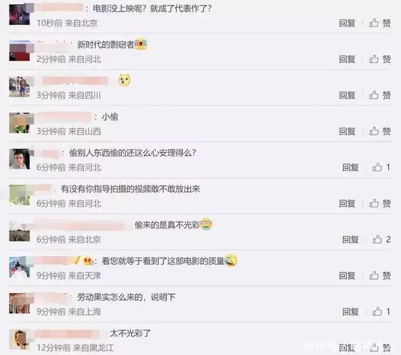Like the 新时代的剽窃者 comment

click(x=380, y=59)
